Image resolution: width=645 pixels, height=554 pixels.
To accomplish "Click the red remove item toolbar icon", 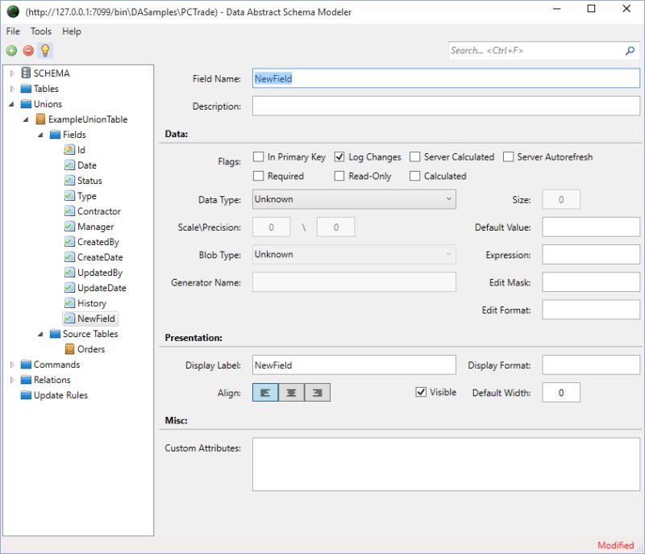I will point(28,51).
